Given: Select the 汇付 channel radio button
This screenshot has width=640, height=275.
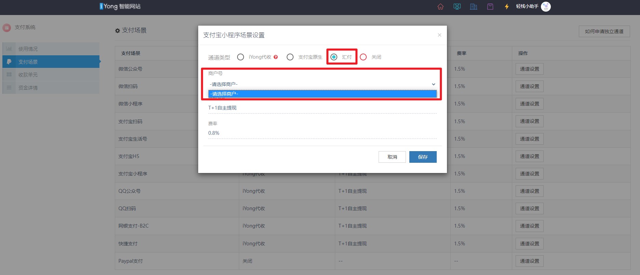Looking at the screenshot, I should tap(334, 57).
